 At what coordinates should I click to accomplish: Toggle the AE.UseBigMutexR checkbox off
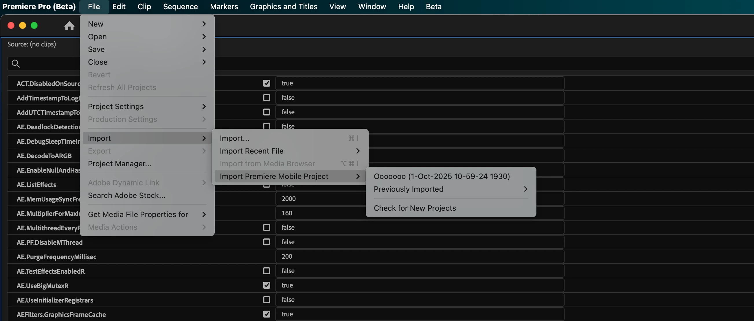click(266, 285)
